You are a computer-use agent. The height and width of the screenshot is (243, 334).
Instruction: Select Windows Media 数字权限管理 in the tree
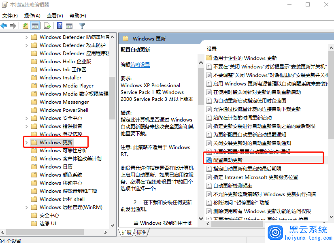(x=74, y=94)
